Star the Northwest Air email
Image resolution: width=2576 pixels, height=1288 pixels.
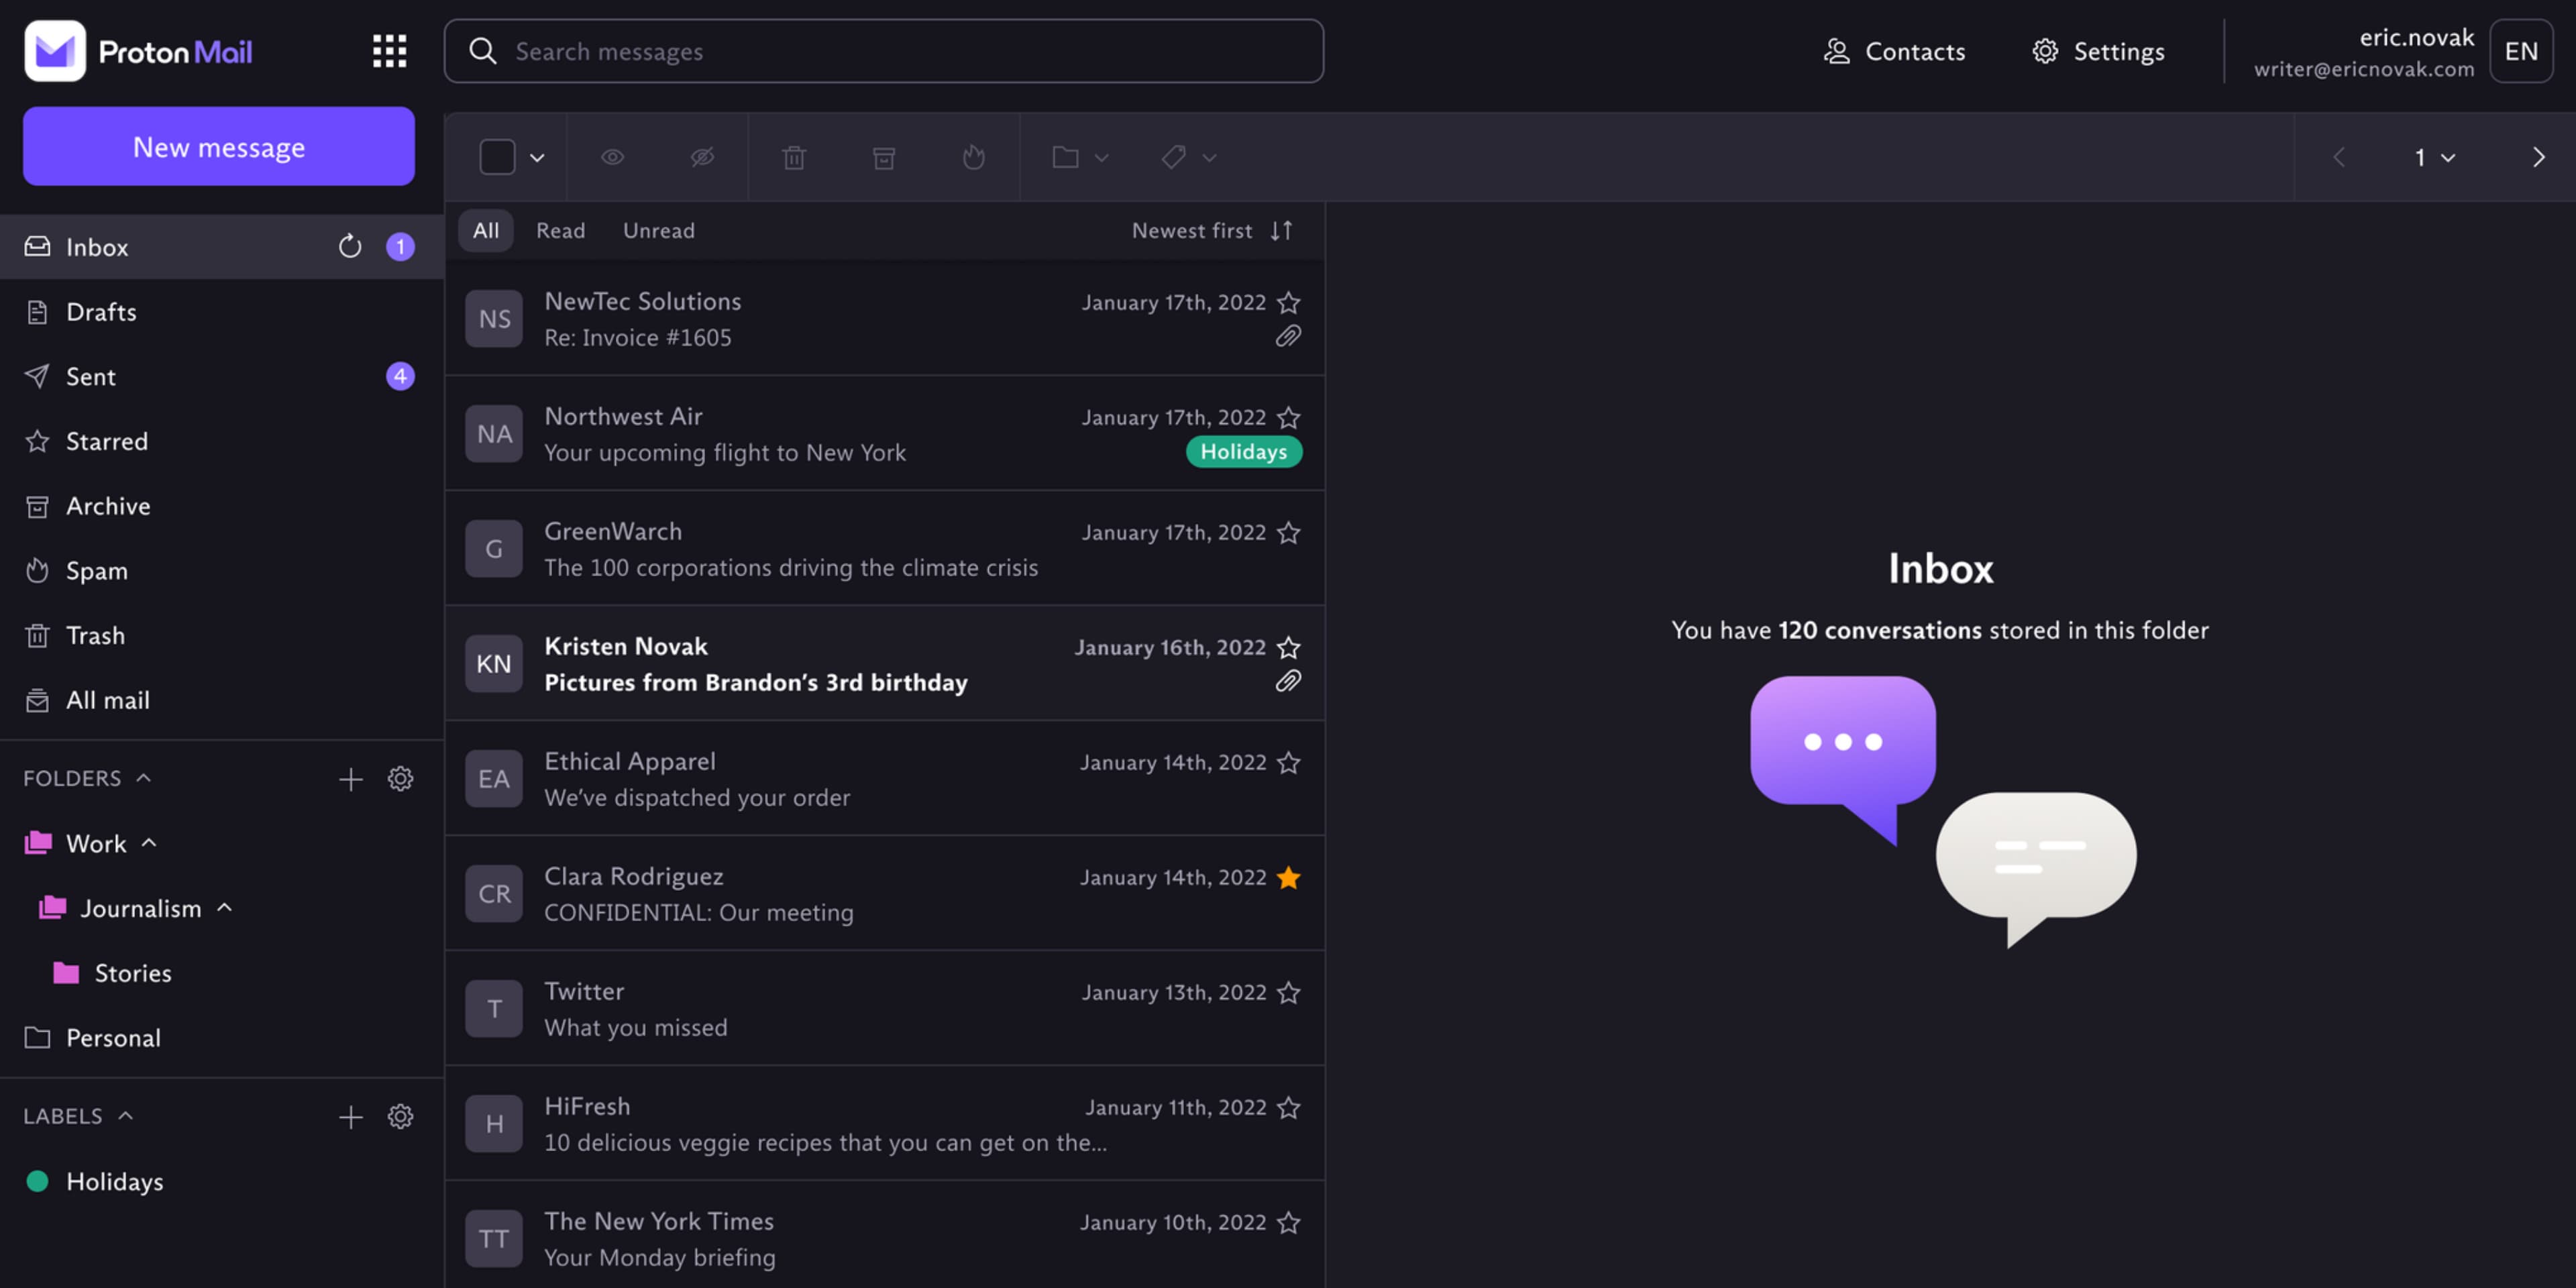point(1289,417)
